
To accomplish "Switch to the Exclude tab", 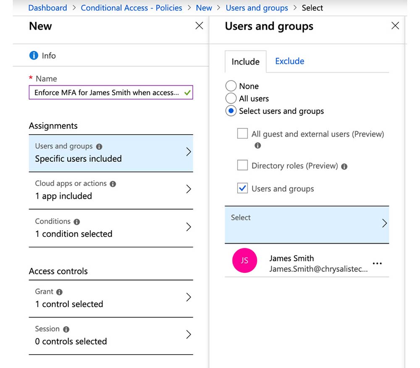I will 289,61.
